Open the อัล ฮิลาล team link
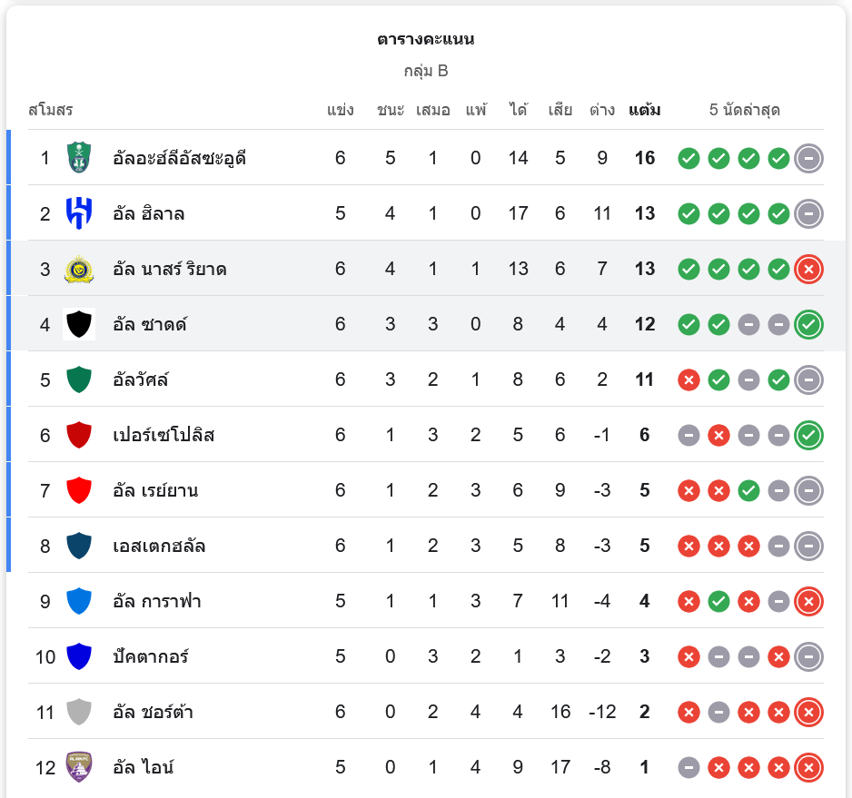 [149, 213]
